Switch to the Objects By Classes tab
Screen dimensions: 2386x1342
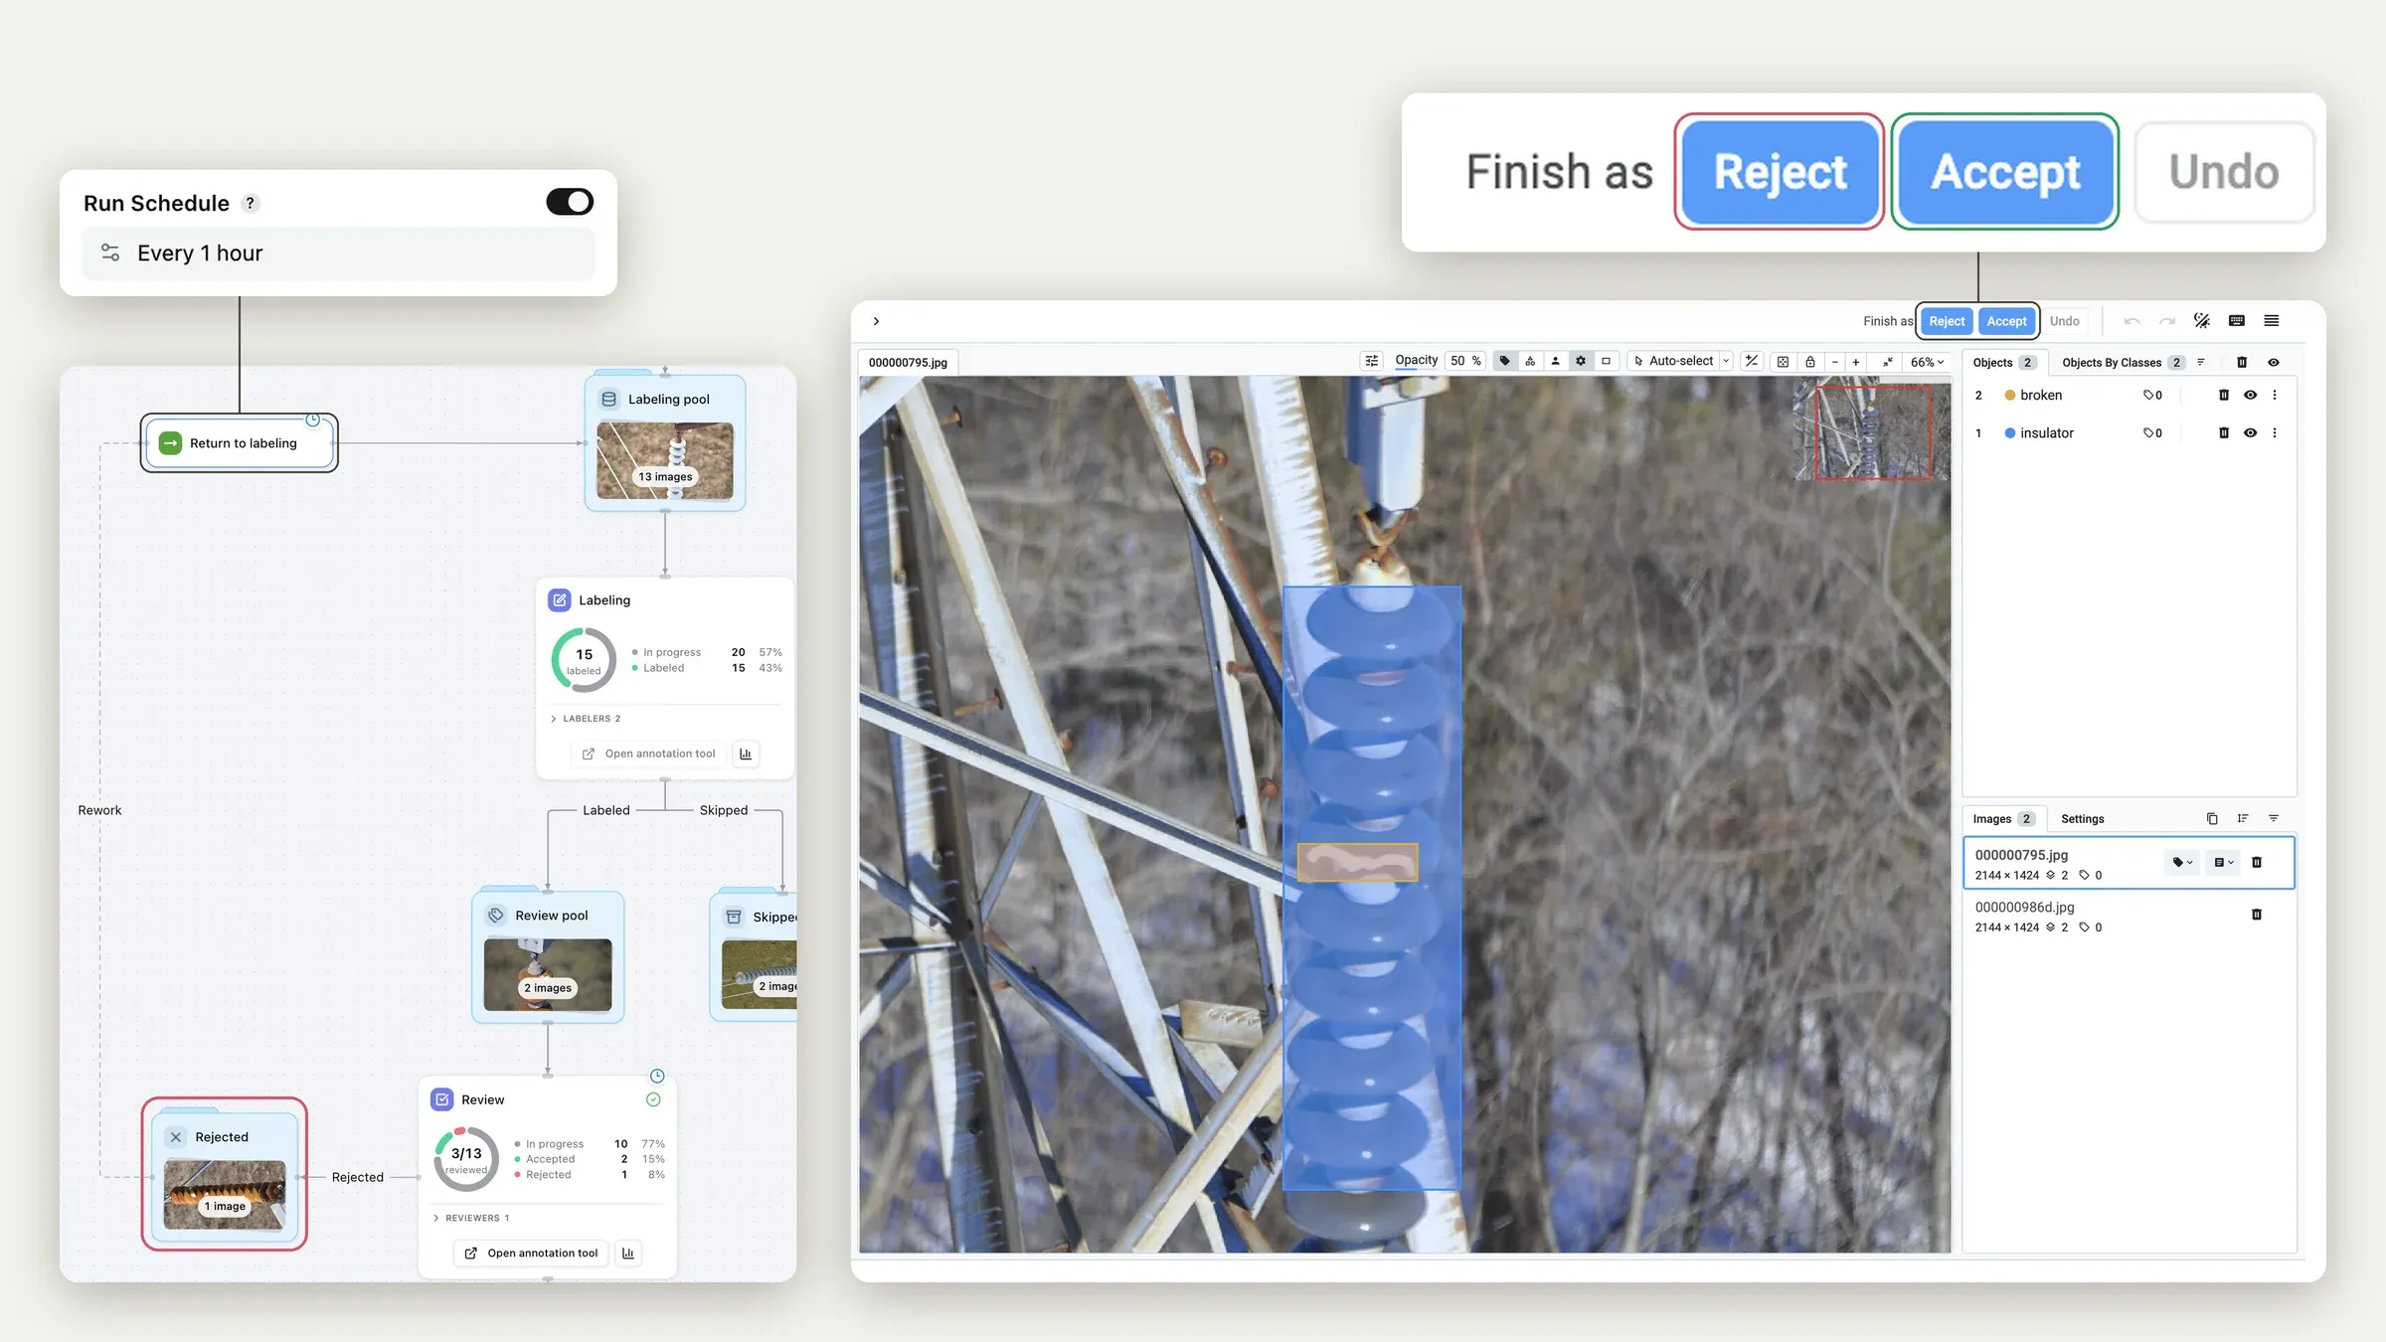pos(2122,362)
